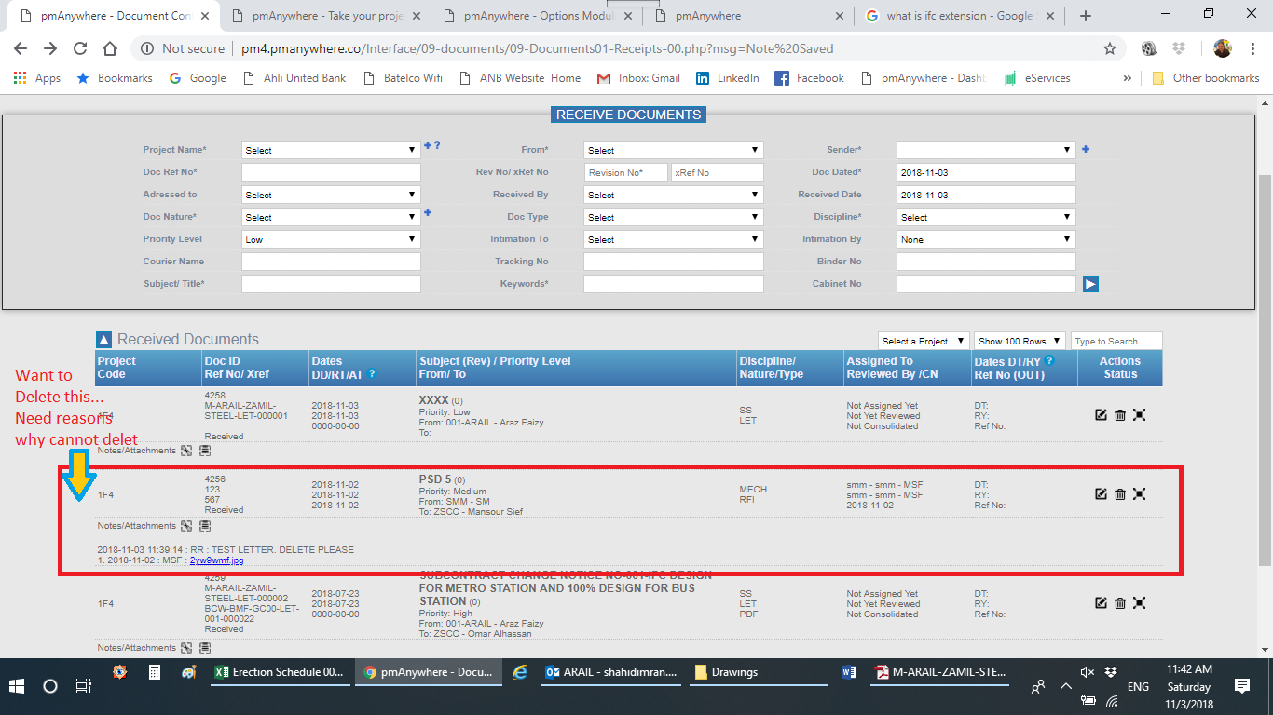Image resolution: width=1273 pixels, height=715 pixels.
Task: Open the Priority Level dropdown
Action: pyautogui.click(x=331, y=239)
